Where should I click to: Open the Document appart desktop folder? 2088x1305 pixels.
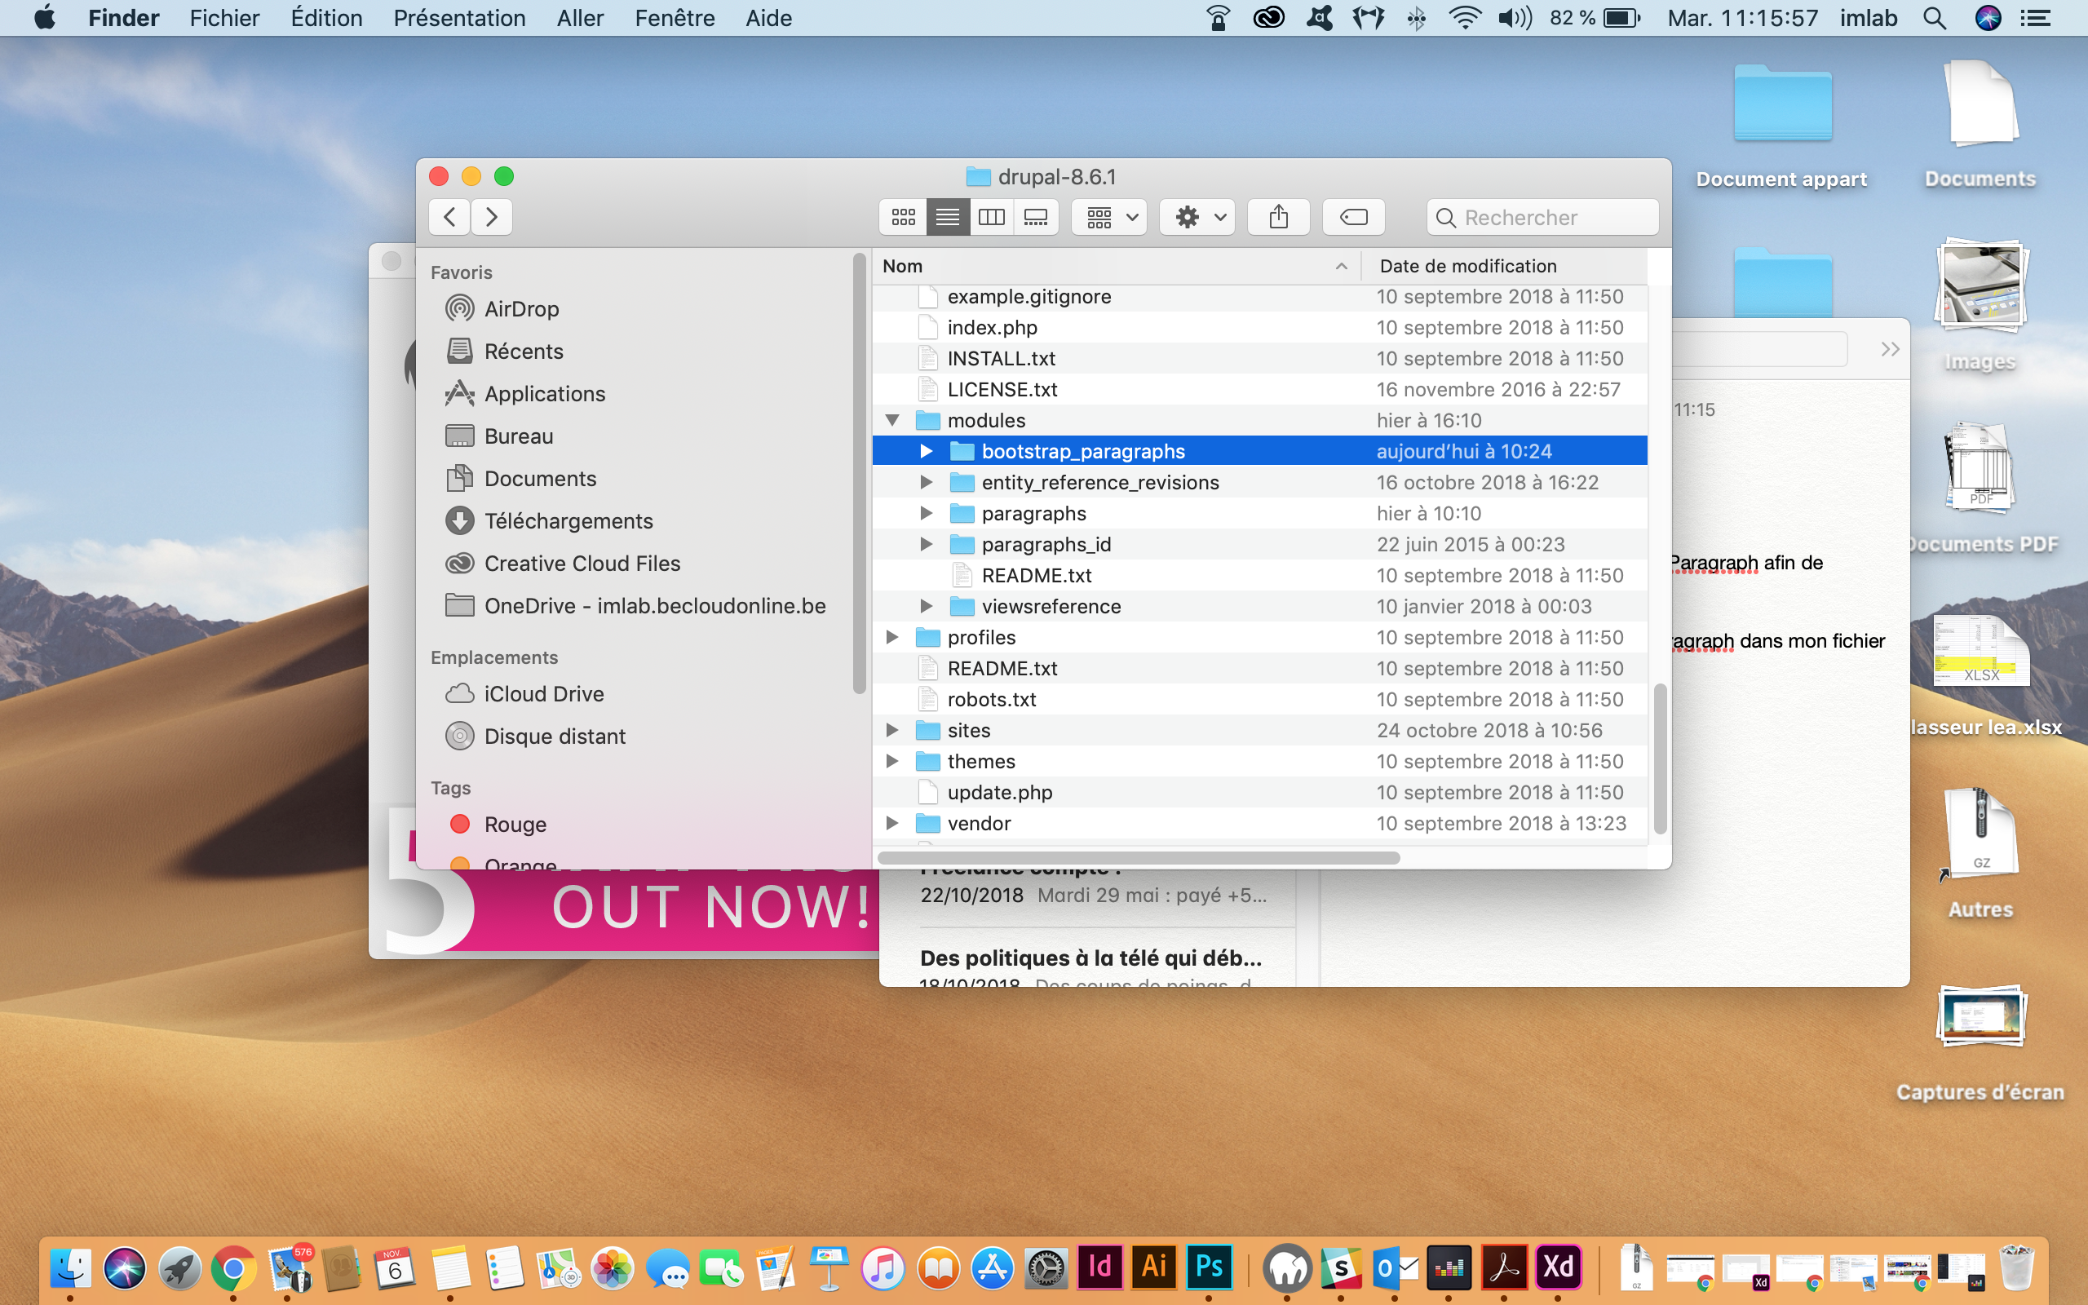[1781, 104]
